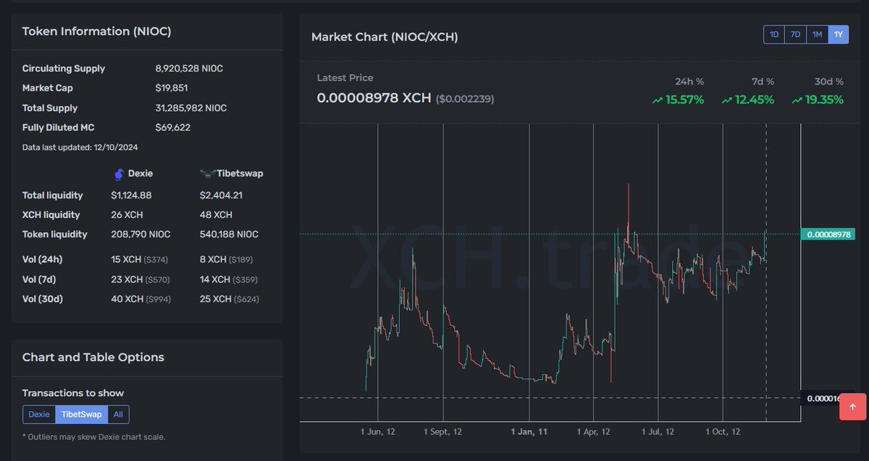Select TibetSwap transactions filter
Viewport: 869px width, 461px height.
pyautogui.click(x=82, y=415)
